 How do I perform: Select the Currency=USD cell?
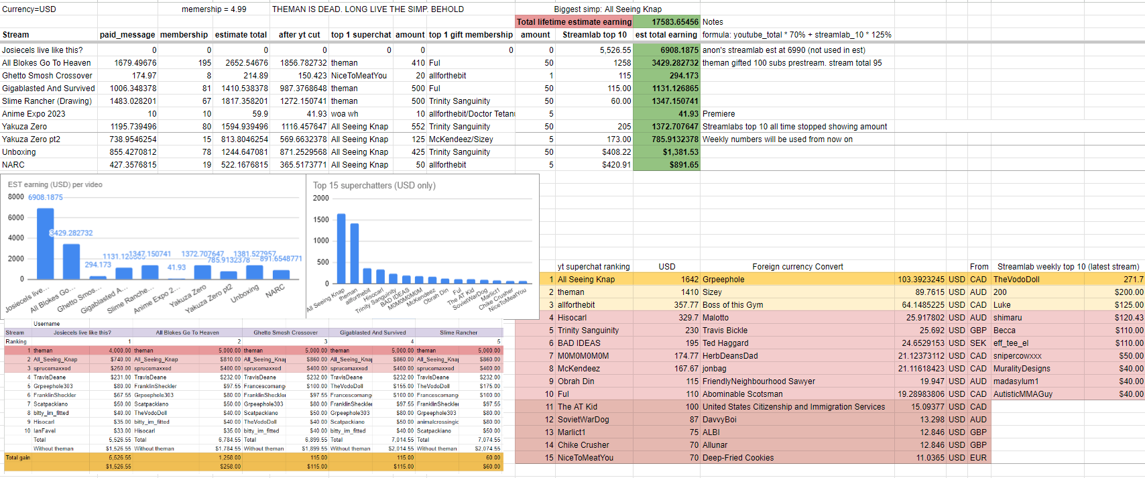tap(29, 9)
